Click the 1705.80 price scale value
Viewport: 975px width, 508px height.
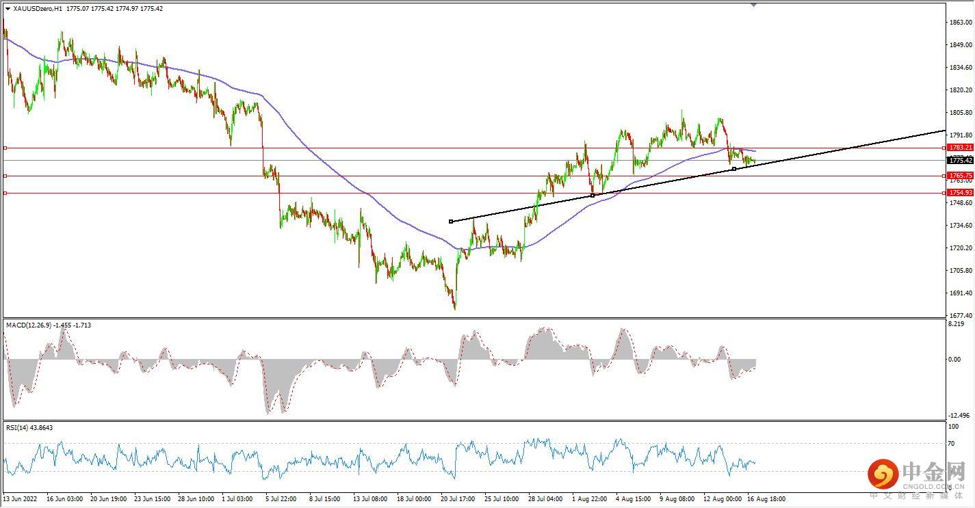point(960,270)
